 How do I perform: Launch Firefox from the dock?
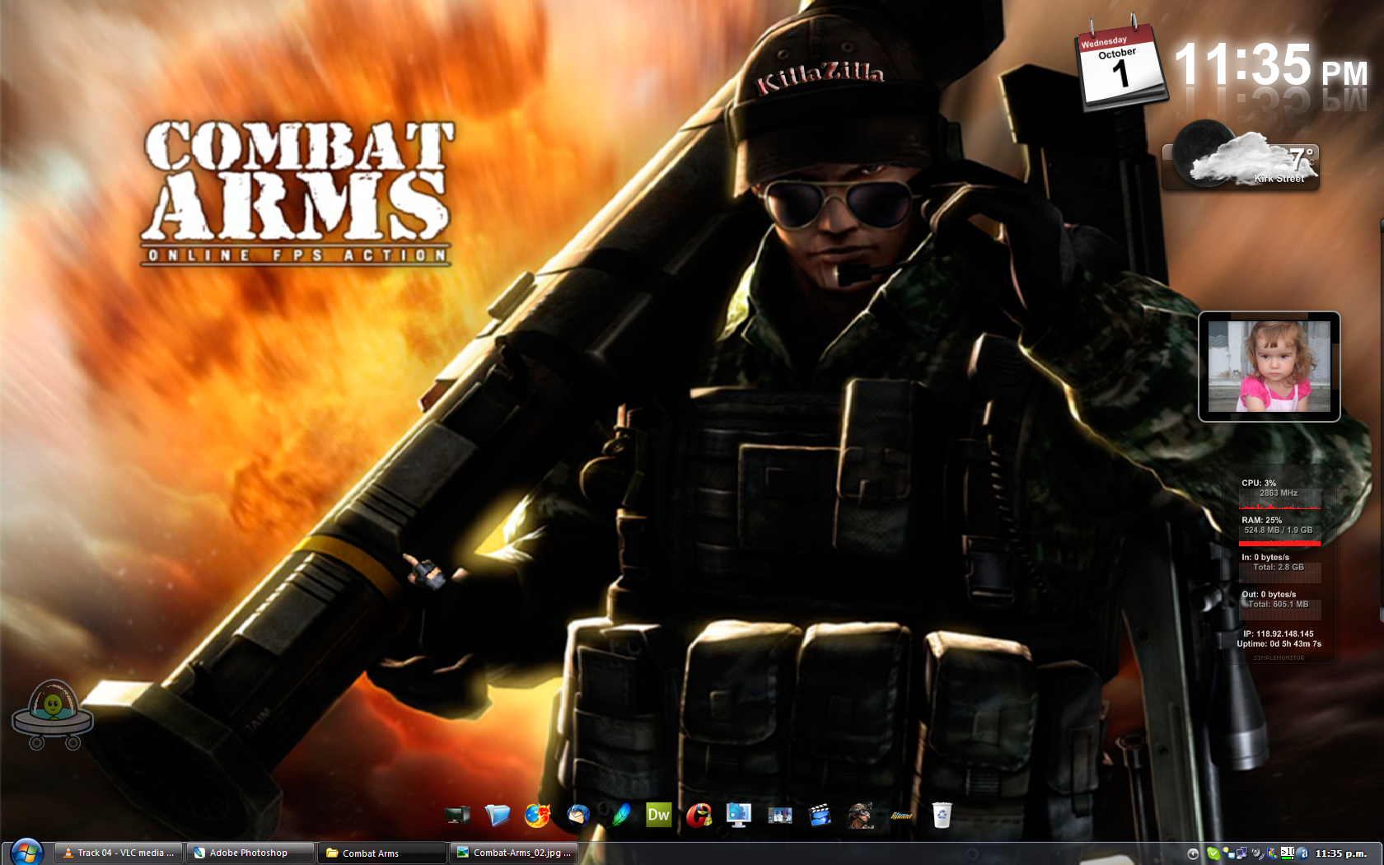tap(537, 815)
